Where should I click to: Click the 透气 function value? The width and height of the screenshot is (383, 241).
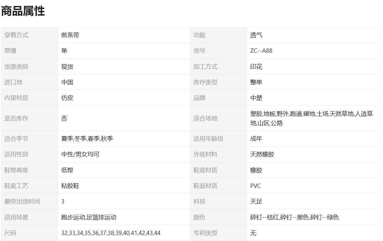pyautogui.click(x=256, y=35)
